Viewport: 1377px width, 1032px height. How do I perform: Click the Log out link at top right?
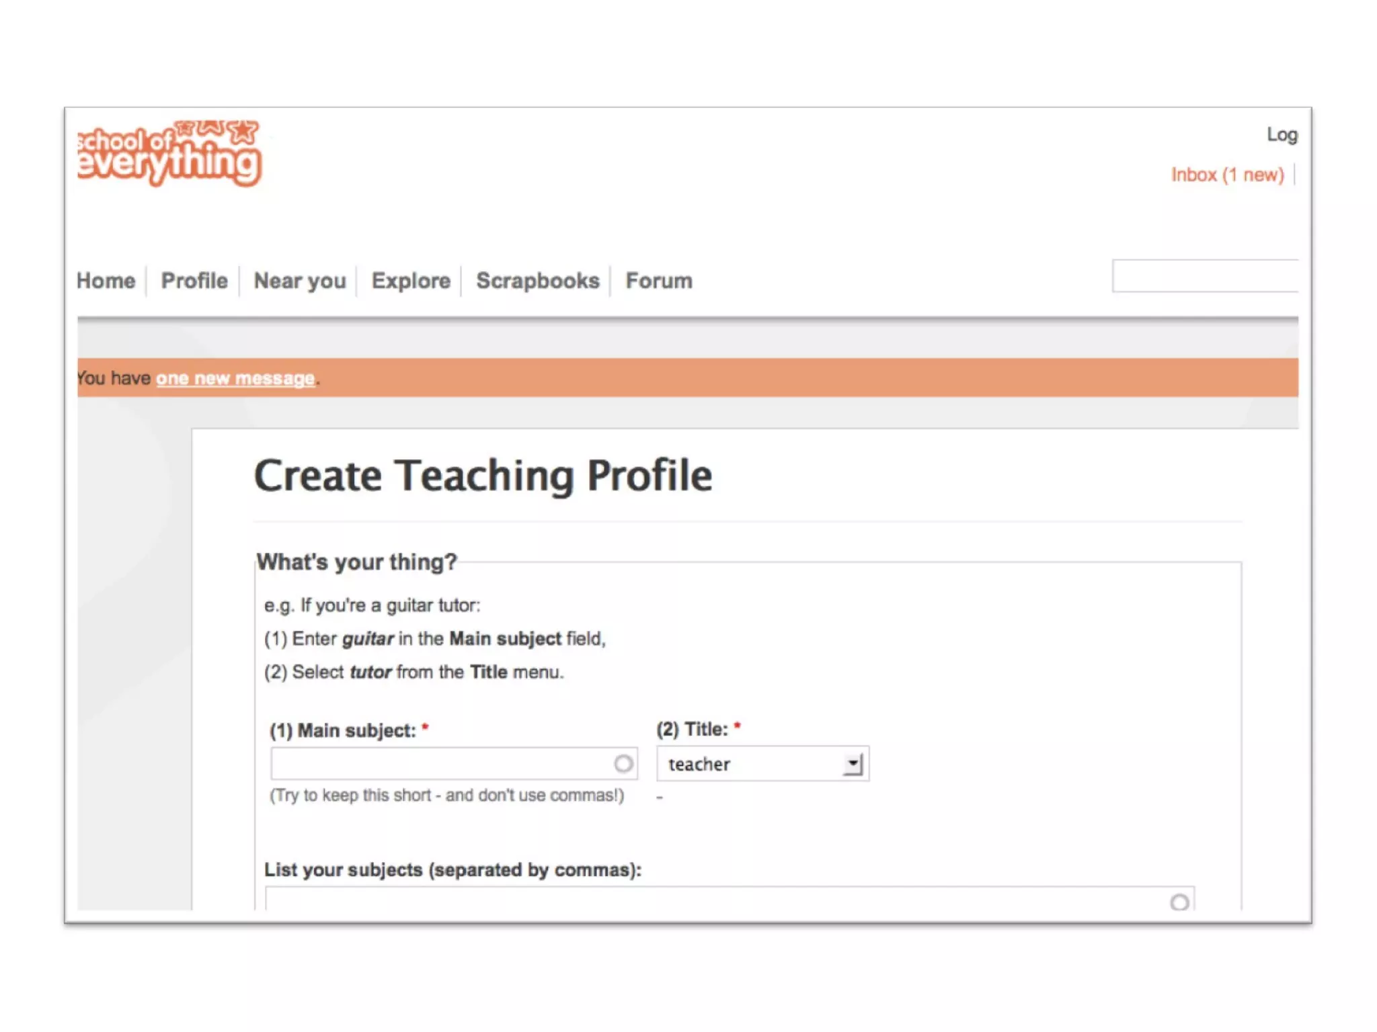tap(1282, 135)
